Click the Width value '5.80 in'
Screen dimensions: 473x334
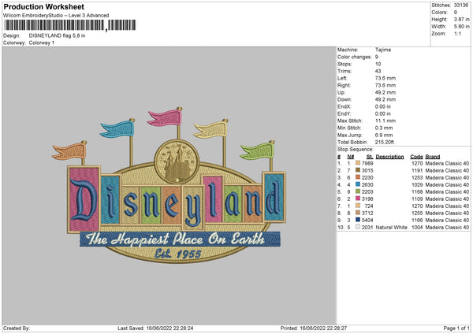(461, 27)
